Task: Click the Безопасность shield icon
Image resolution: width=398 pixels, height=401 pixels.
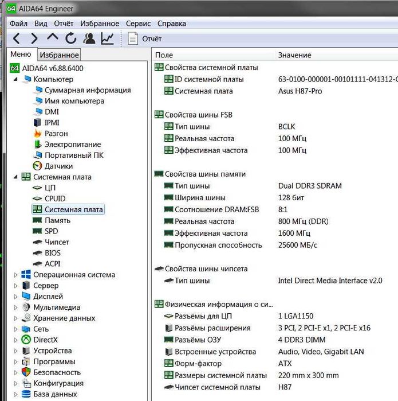Action: 26,372
